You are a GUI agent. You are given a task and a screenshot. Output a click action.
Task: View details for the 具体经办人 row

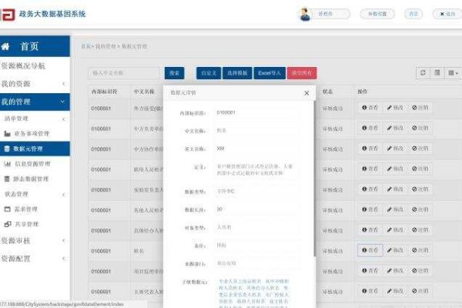coord(370,230)
